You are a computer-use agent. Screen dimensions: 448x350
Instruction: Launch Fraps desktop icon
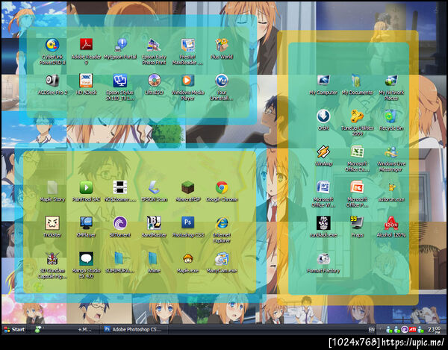click(x=357, y=223)
